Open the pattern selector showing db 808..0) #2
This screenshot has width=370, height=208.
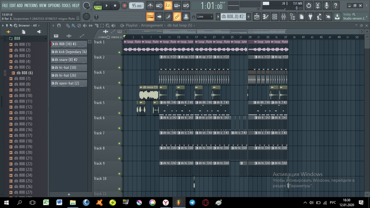[x=233, y=17]
